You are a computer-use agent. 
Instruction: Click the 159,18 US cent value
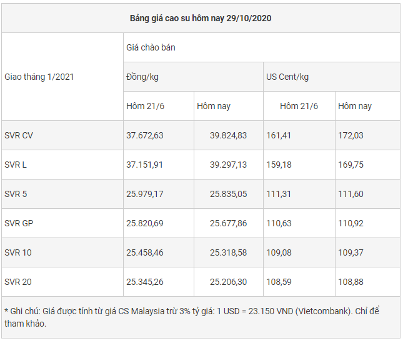pyautogui.click(x=279, y=165)
